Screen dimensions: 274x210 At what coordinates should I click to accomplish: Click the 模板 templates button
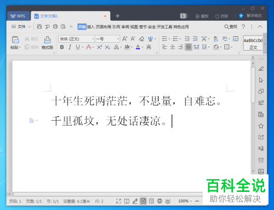pos(202,16)
